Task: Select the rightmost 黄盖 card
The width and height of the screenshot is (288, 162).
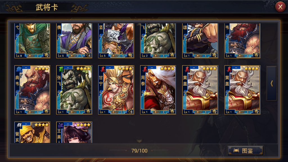Action: click(x=242, y=90)
